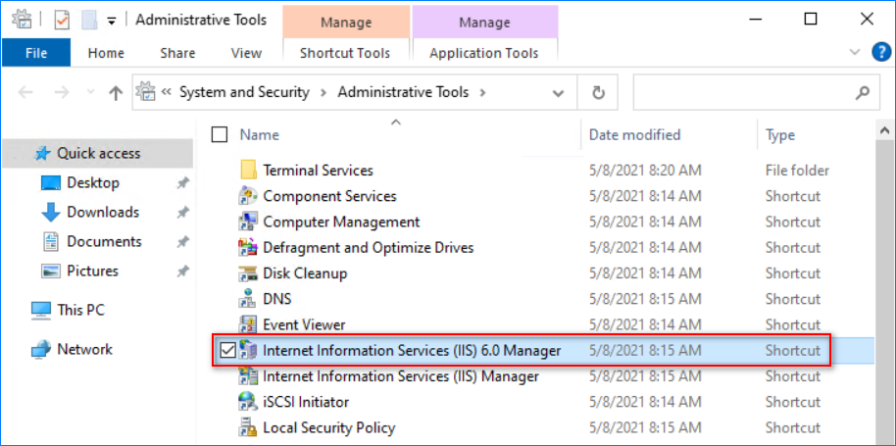Expand the chevron after System and Security
The width and height of the screenshot is (896, 446).
coord(324,92)
